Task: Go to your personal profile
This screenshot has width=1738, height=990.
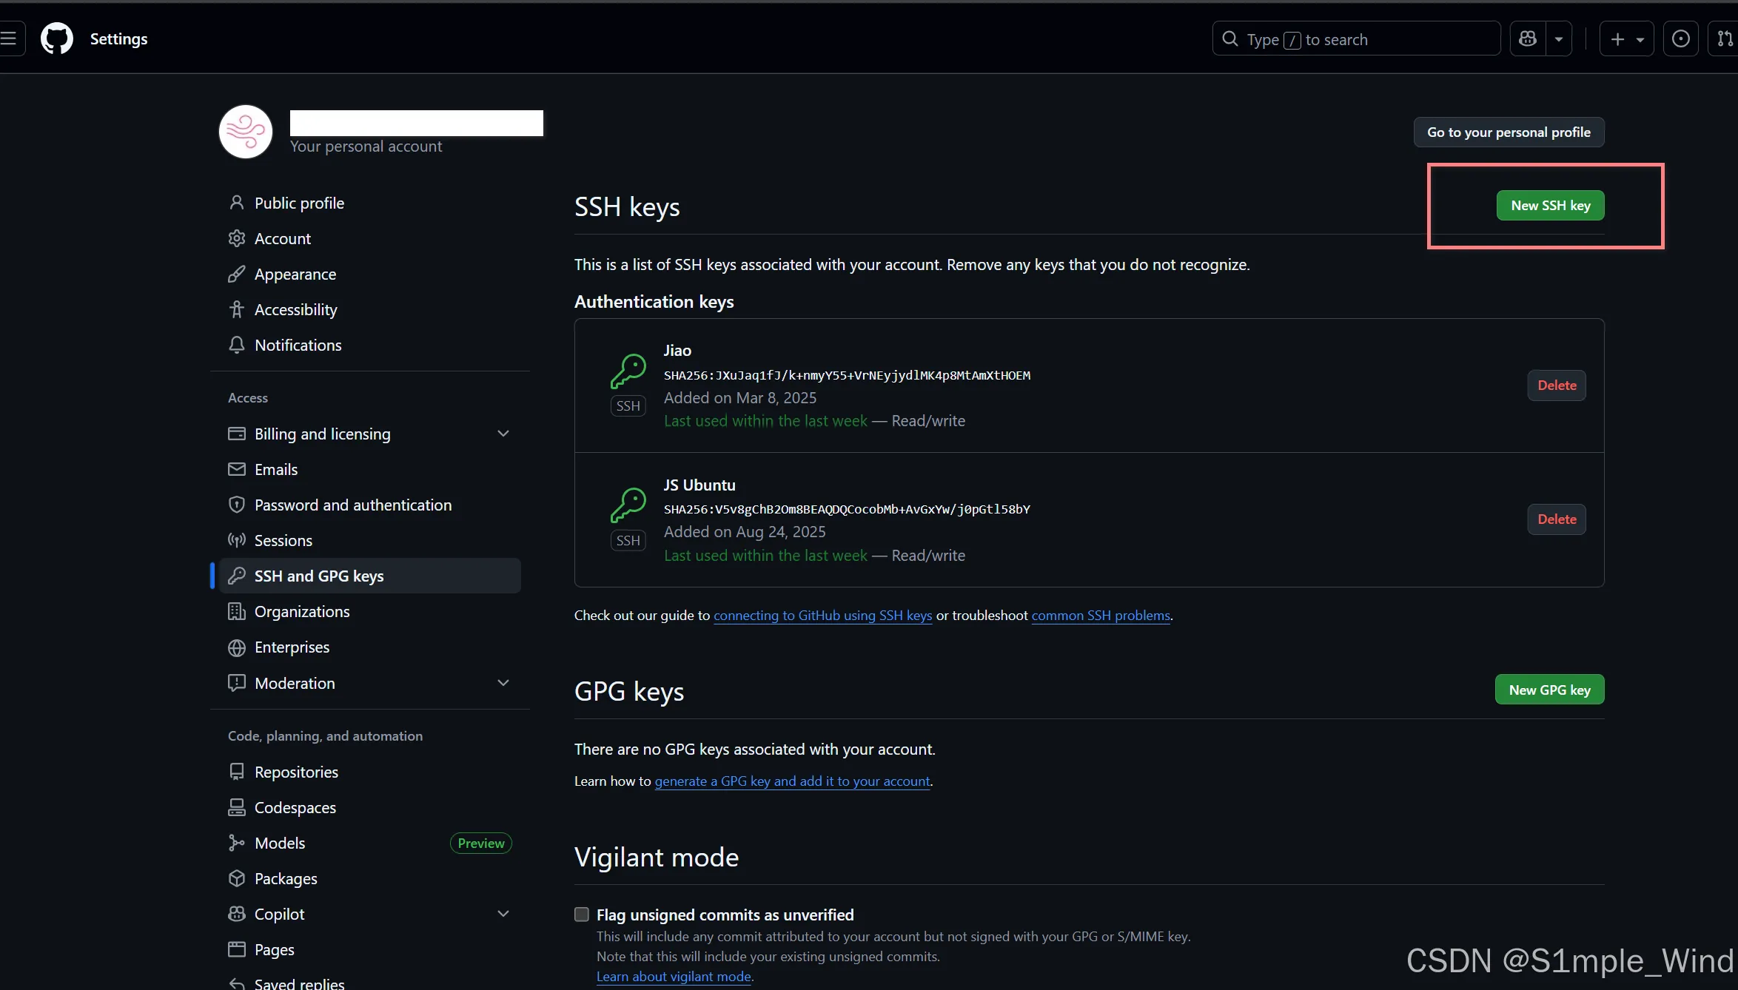Action: (x=1509, y=132)
